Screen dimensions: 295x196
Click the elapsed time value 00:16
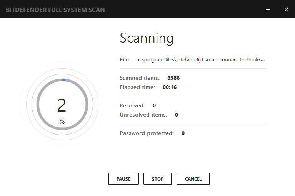(x=170, y=87)
